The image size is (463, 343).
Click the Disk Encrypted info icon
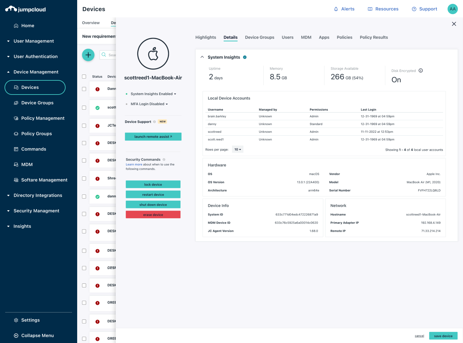[421, 70]
